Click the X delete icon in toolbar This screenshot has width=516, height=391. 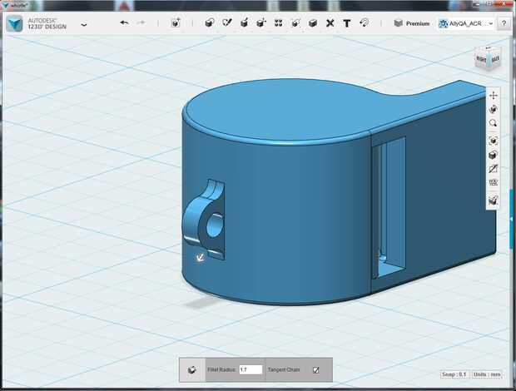tap(330, 23)
